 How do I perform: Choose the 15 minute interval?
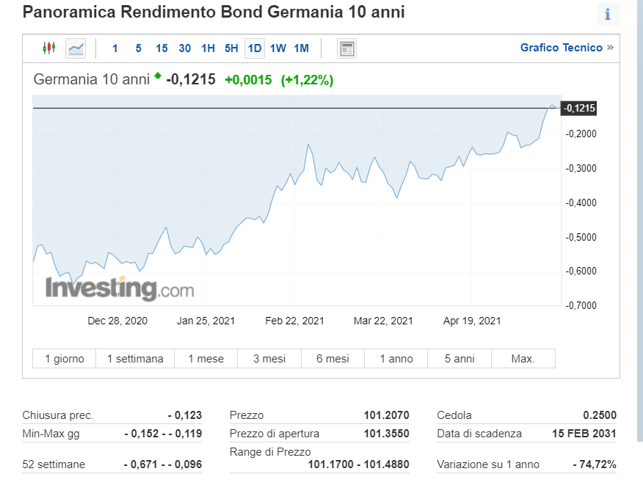161,48
